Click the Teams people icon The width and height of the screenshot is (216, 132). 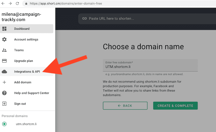pyautogui.click(x=4, y=50)
